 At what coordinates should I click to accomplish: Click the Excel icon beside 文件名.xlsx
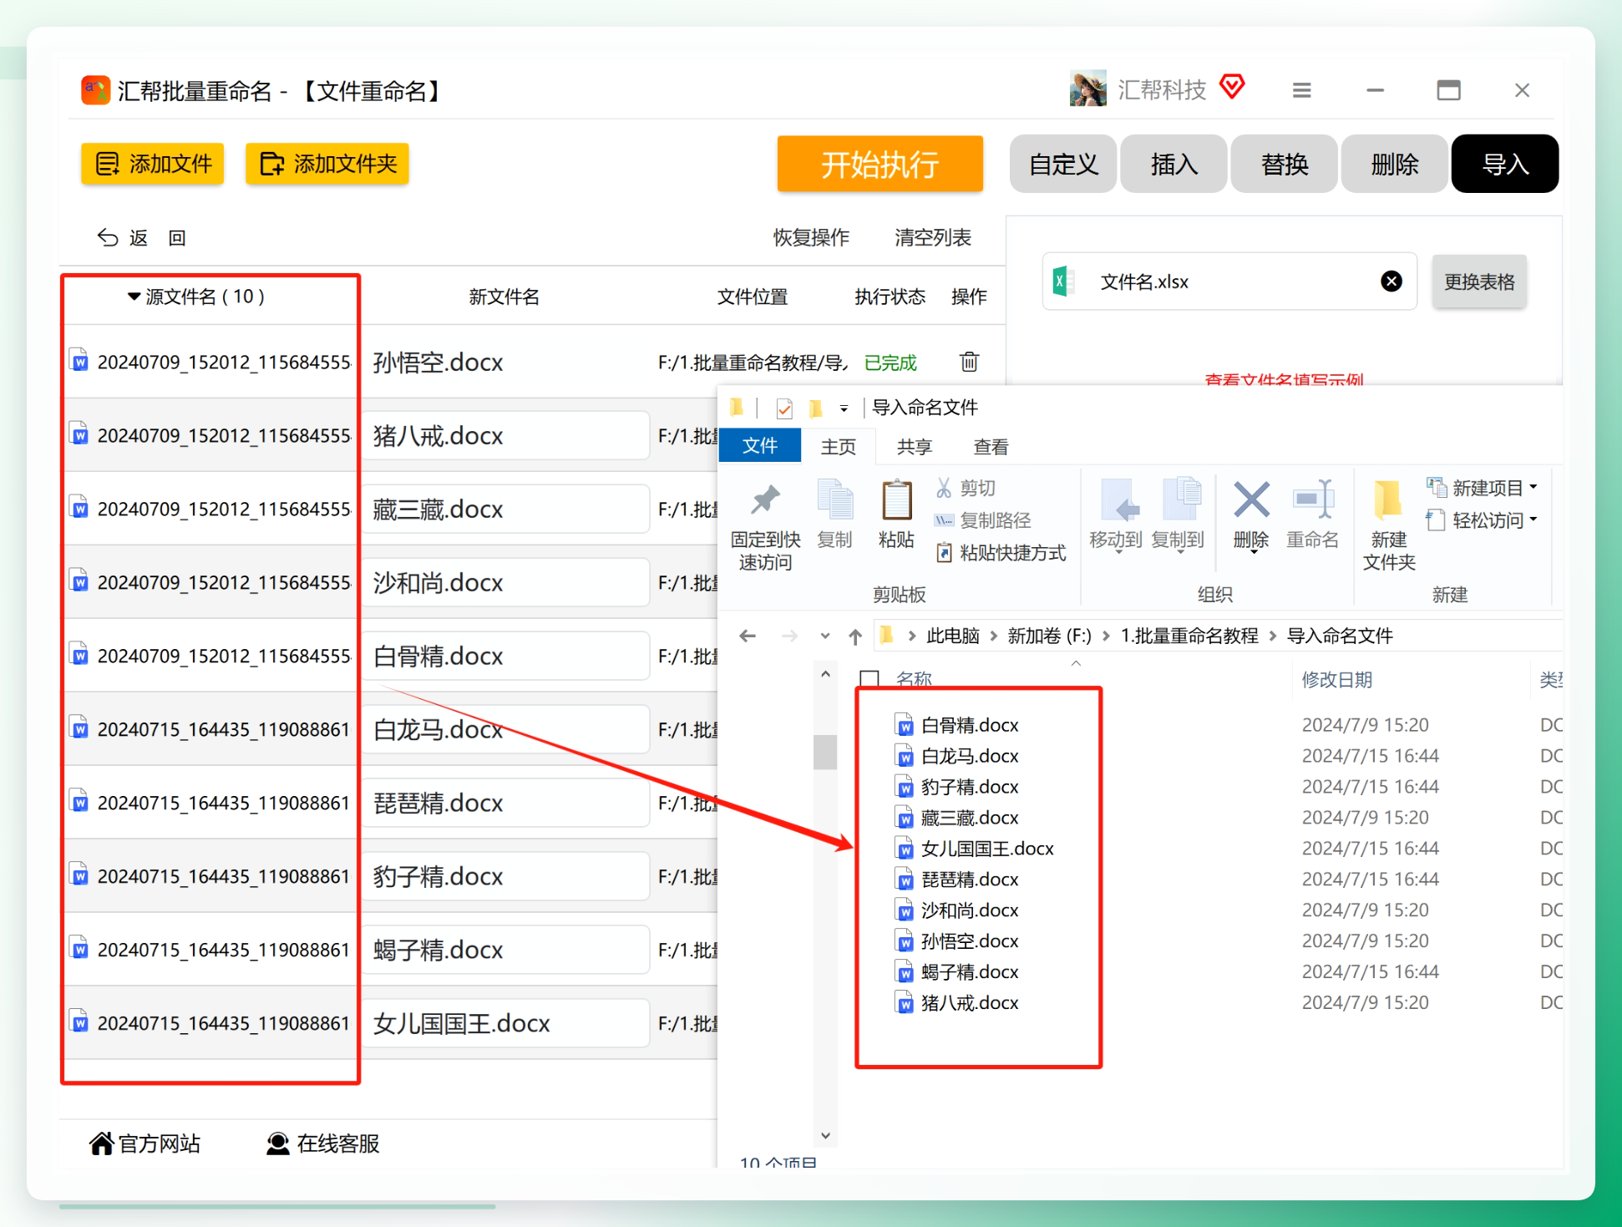[x=1062, y=281]
